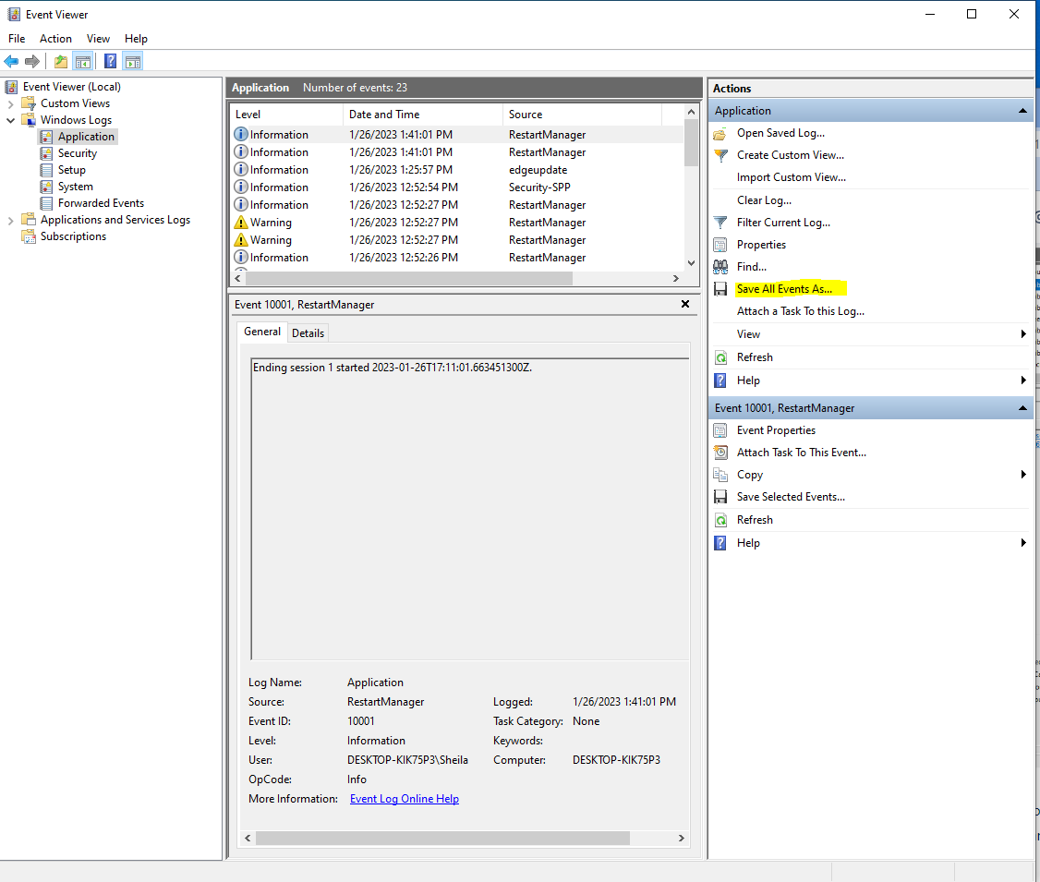Click Save All Events As action
The height and width of the screenshot is (882, 1040).
[783, 289]
